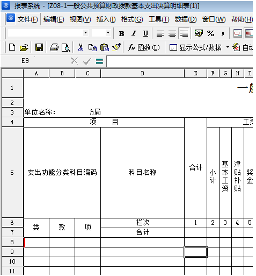Viewport: 256px width, 276px height.
Task: Select row 5 header
Action: (x=12, y=173)
